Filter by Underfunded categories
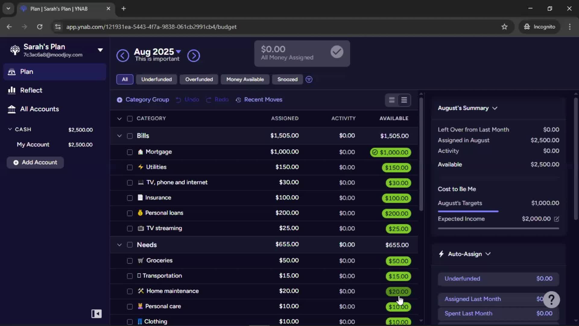 [x=157, y=79]
